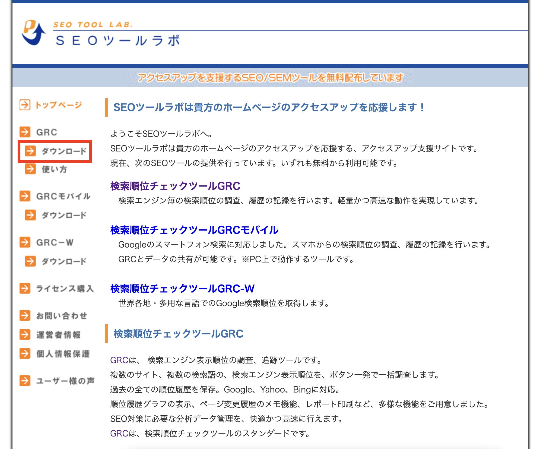Open the GRCモバイル sidebar item
This screenshot has width=540, height=449.
point(63,196)
